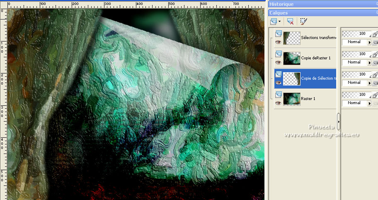Click thumbnail of Sélections transformée layer
The image size is (378, 200).
292,38
